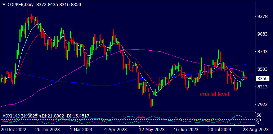The width and height of the screenshot is (273, 134).
Task: Select the red 'crucial level' annotation
Action: coord(214,94)
